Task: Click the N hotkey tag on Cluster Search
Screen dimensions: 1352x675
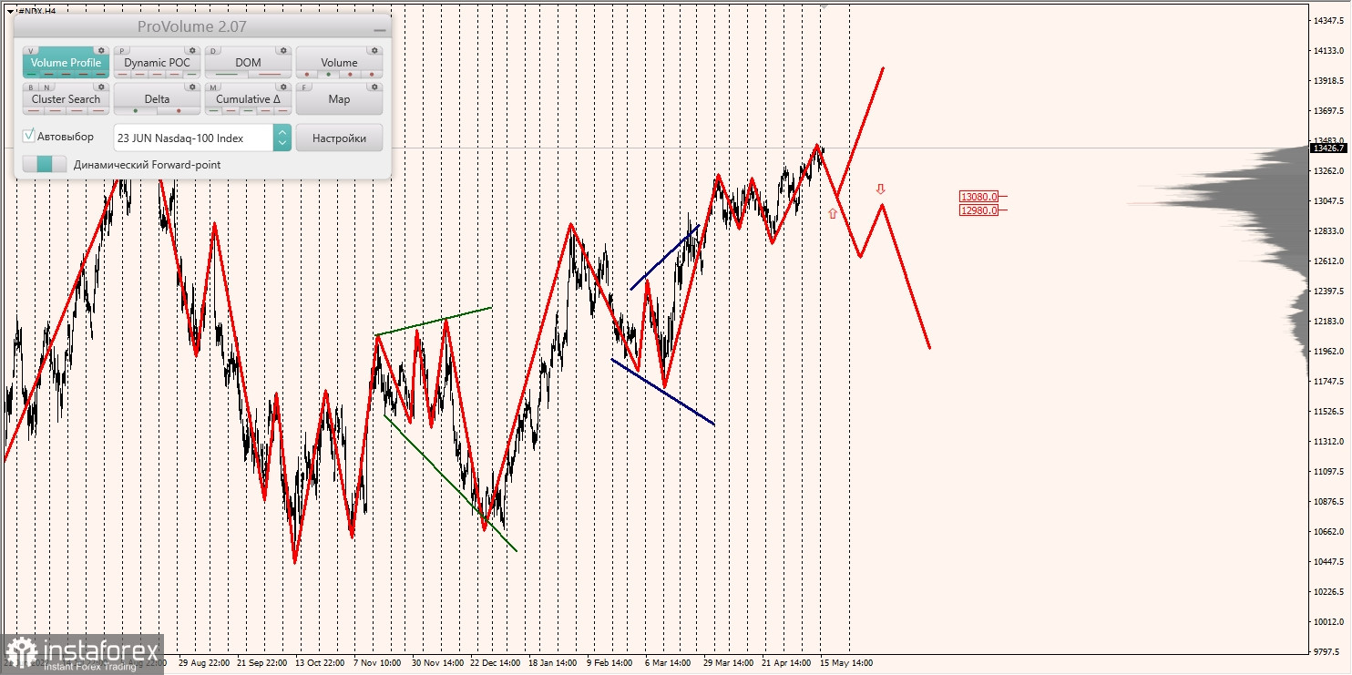Action: pyautogui.click(x=46, y=87)
